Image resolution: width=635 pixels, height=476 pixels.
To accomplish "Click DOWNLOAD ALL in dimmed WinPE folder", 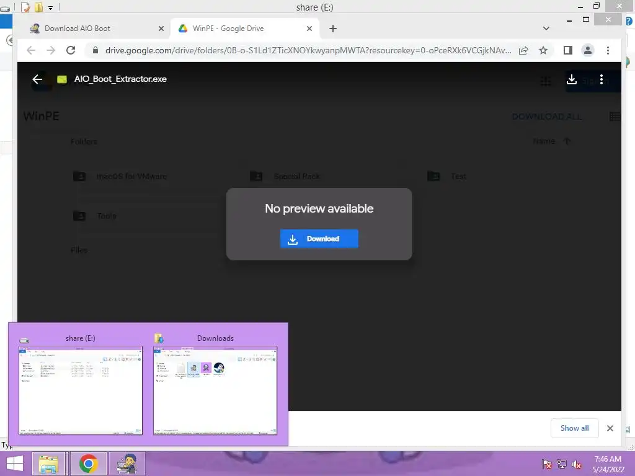I will click(x=547, y=117).
